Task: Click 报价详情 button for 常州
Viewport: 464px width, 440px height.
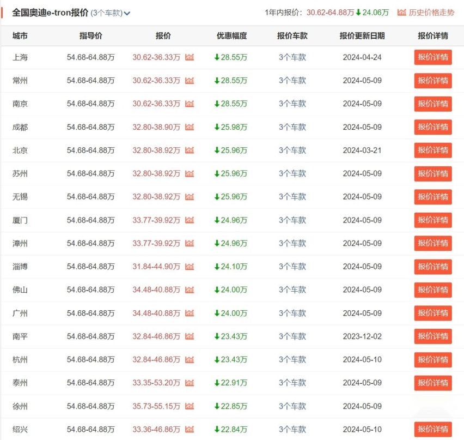Action: pyautogui.click(x=433, y=81)
